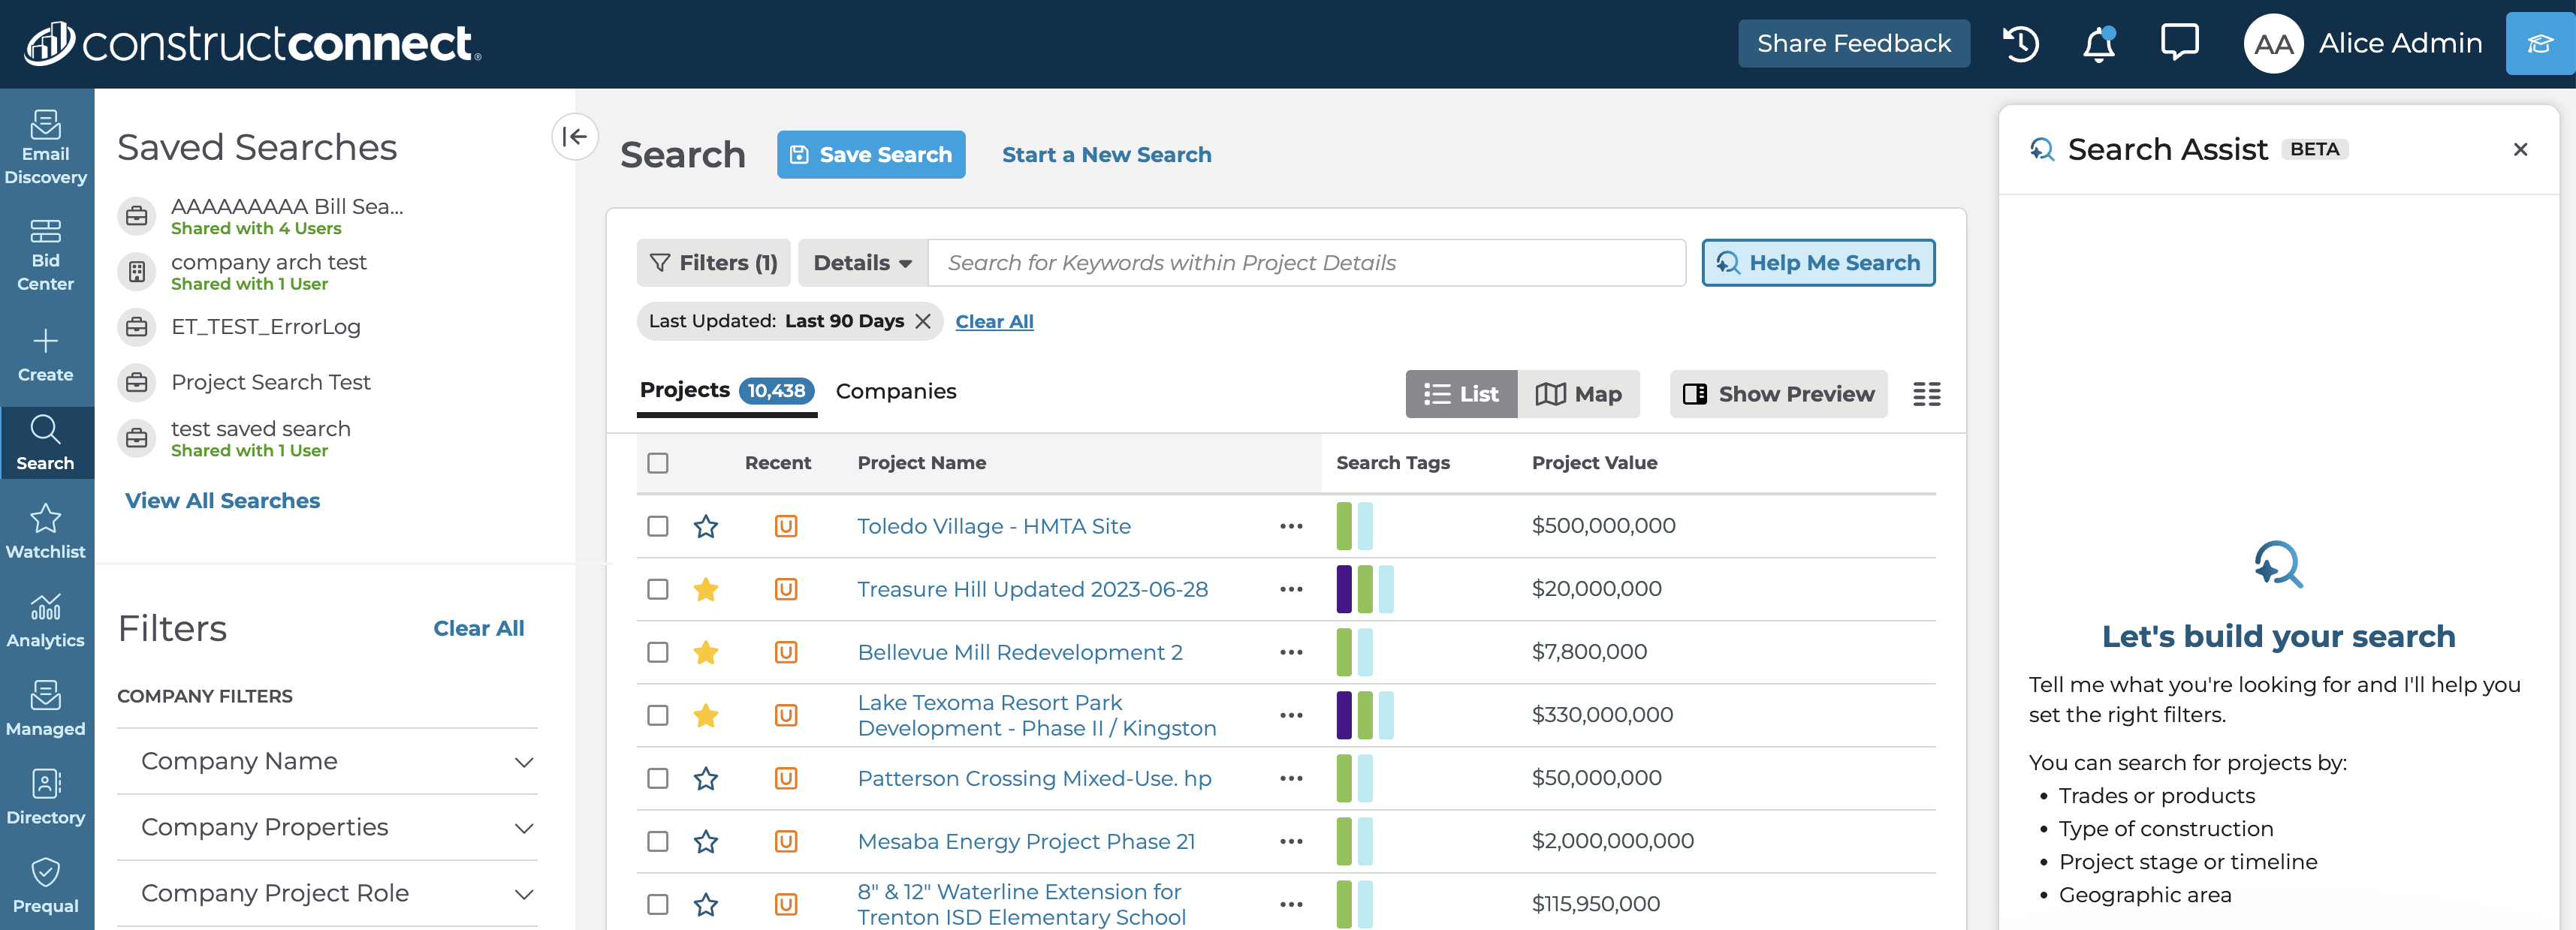The width and height of the screenshot is (2576, 930).
Task: Open the chat messages icon
Action: (2179, 43)
